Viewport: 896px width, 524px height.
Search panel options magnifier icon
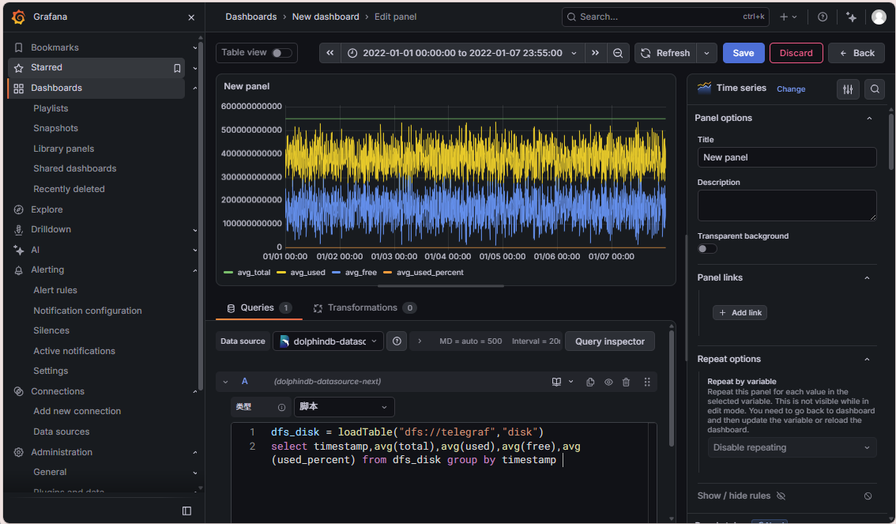[875, 89]
